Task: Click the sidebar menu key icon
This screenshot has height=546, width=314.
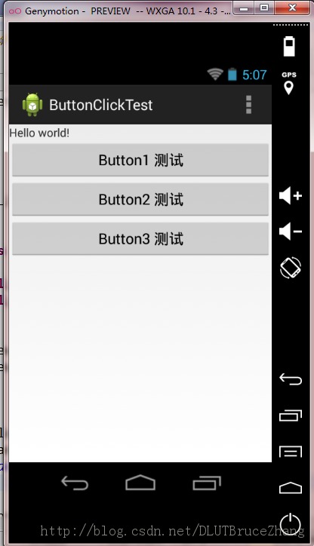Action: click(291, 451)
